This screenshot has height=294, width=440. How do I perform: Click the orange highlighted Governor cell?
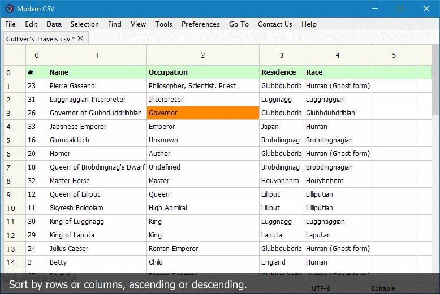[203, 113]
